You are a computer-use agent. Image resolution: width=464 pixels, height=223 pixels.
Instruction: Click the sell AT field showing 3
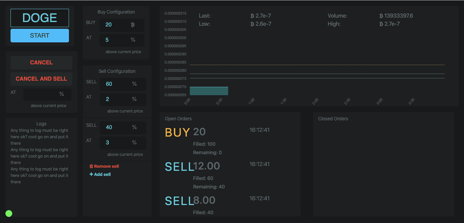[123, 142]
